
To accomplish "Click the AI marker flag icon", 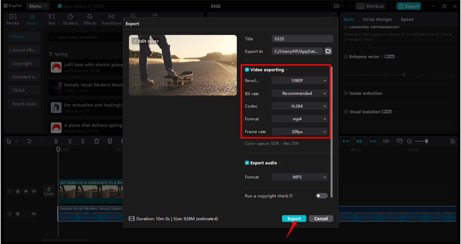I will click(x=110, y=141).
